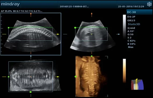Click orange up arrow above axial view

point(92,15)
